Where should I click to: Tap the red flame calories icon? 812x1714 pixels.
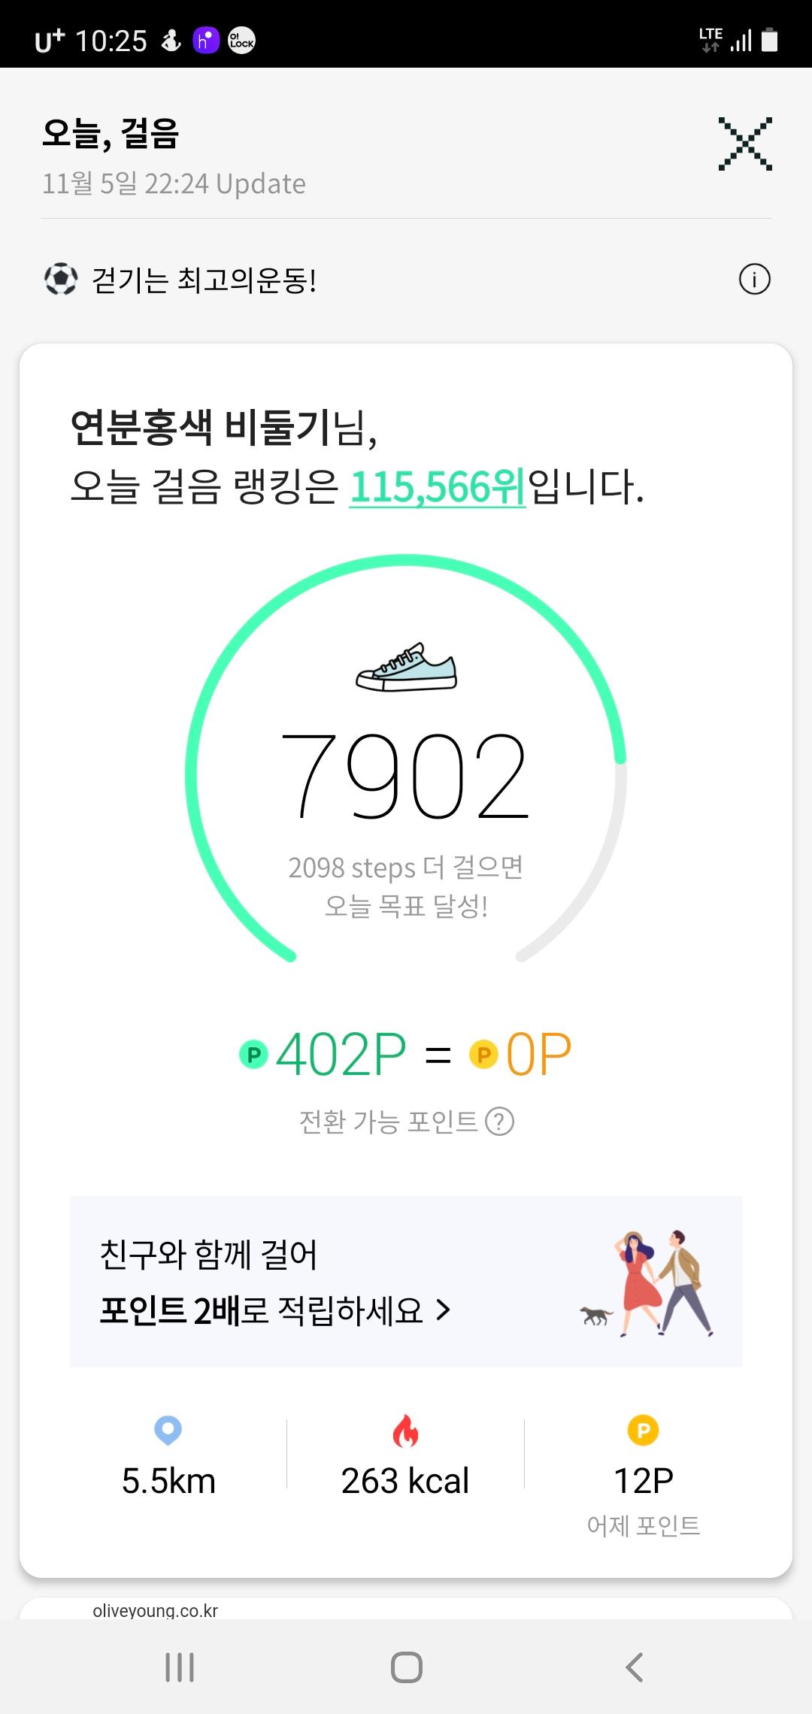pos(405,1431)
